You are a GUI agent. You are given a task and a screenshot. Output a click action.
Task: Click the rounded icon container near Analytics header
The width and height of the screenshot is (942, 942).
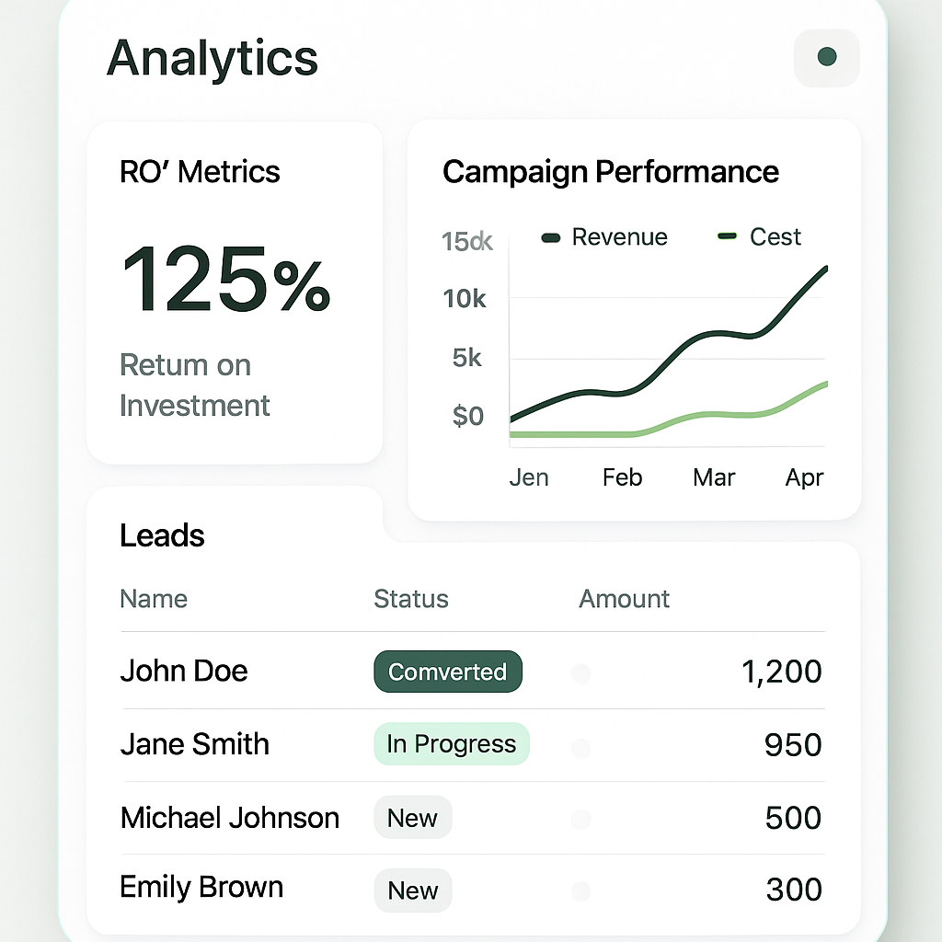pos(825,58)
